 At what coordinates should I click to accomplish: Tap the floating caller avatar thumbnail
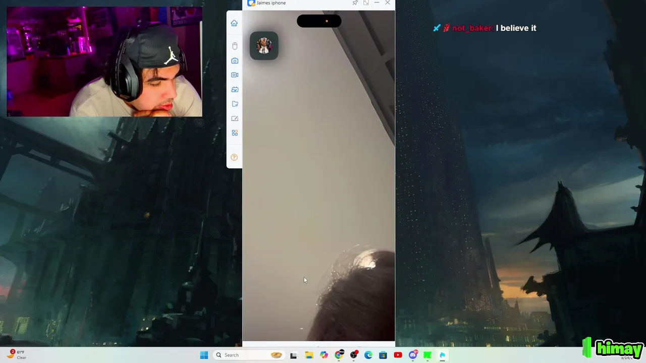tap(264, 46)
